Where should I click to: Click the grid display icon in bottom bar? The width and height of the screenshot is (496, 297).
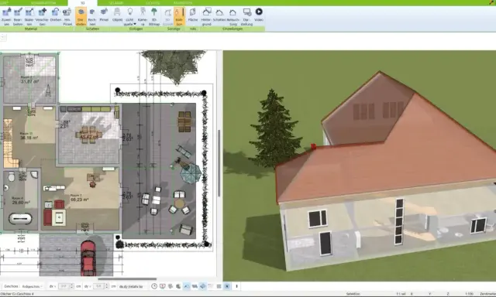(x=219, y=286)
